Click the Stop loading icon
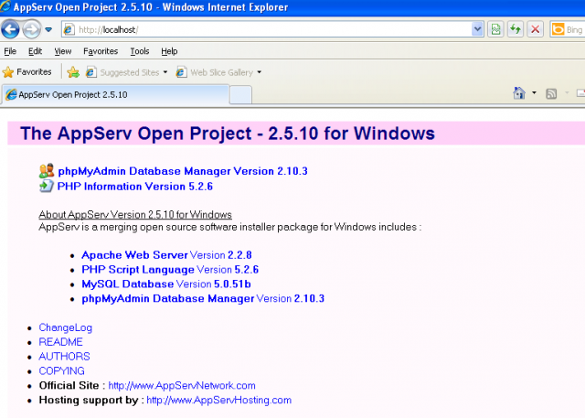 pos(536,29)
